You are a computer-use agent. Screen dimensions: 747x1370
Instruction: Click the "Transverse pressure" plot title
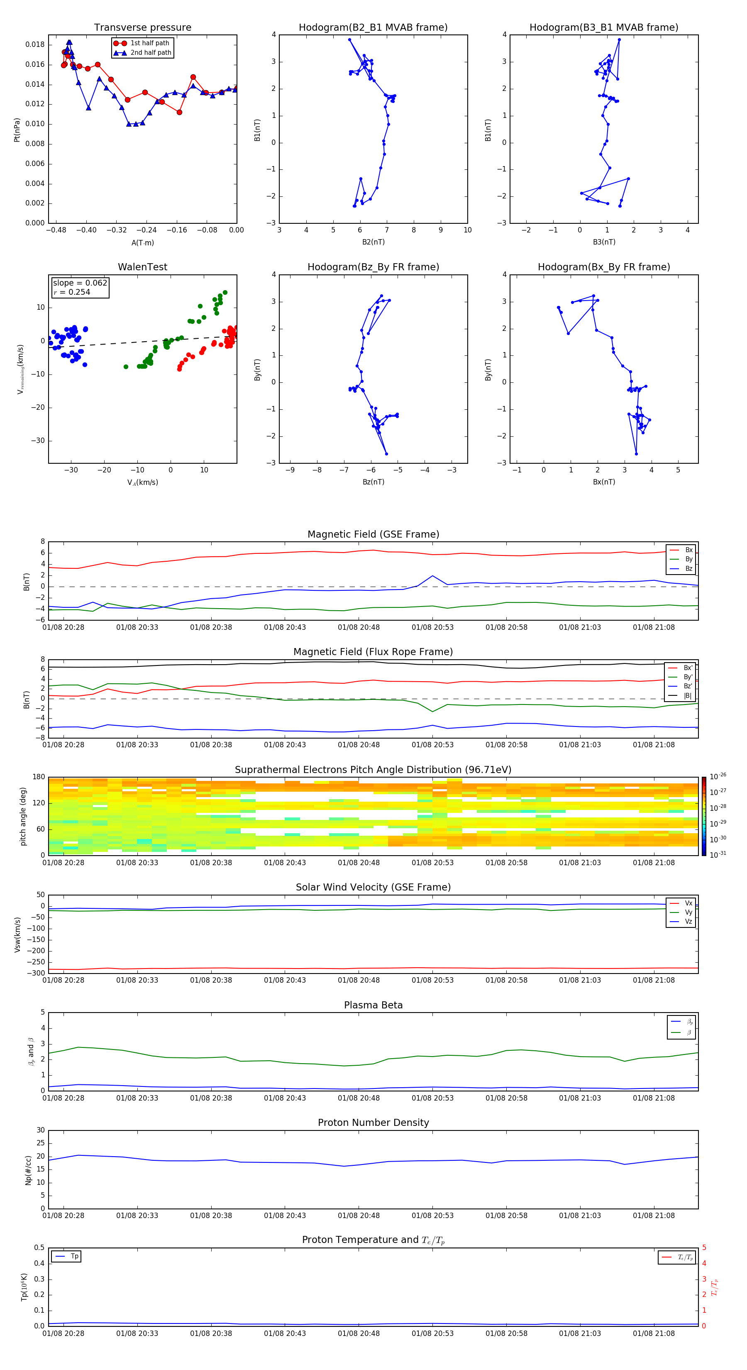click(x=142, y=28)
